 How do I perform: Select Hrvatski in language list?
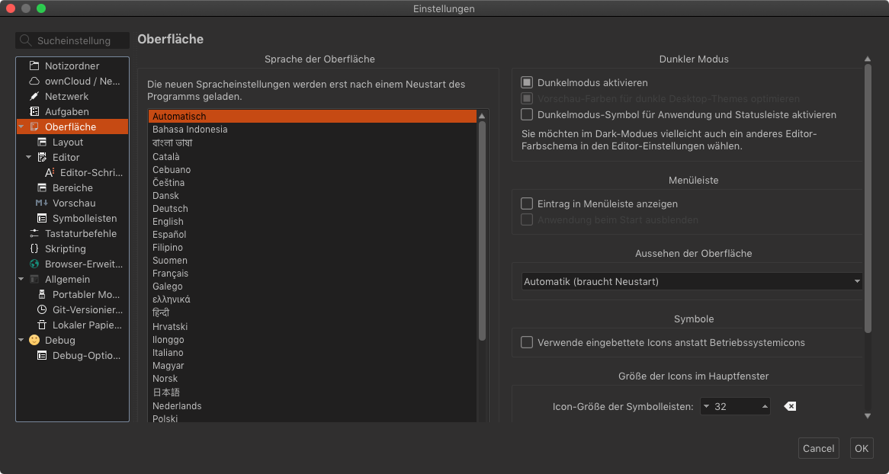coord(313,327)
